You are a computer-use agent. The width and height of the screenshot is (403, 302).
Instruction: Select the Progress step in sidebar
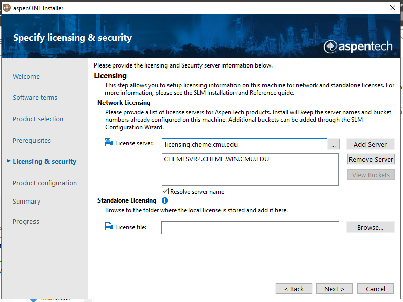pyautogui.click(x=26, y=222)
